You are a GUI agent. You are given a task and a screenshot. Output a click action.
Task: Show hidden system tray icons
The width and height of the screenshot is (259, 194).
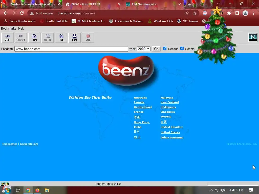click(x=211, y=190)
